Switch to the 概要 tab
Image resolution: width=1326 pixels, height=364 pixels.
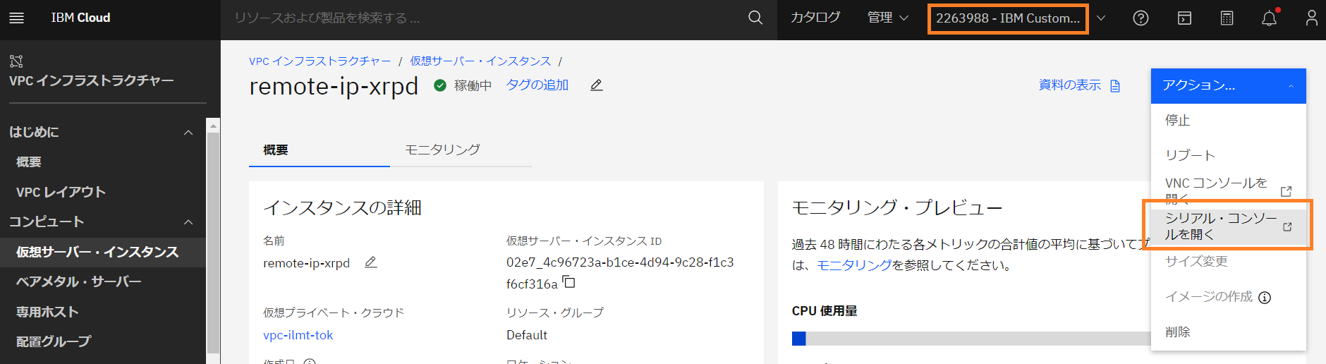click(x=320, y=150)
